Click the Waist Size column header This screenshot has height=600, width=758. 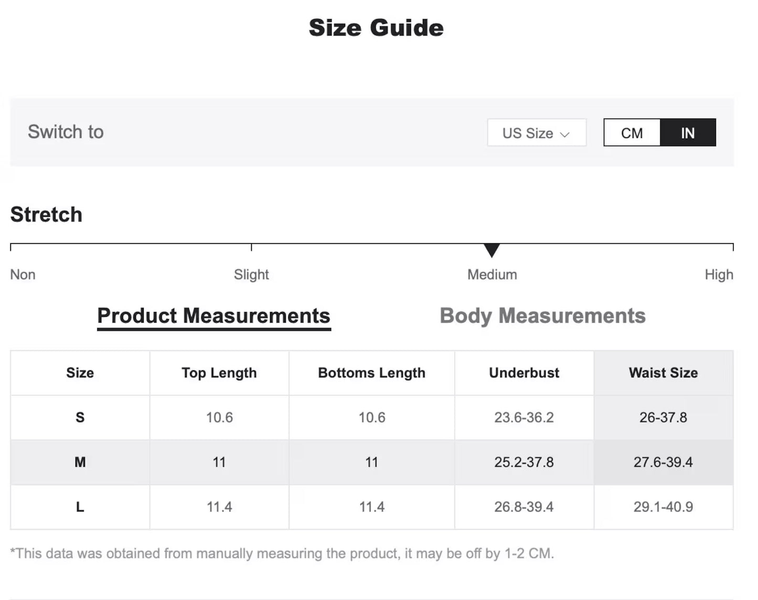click(663, 373)
